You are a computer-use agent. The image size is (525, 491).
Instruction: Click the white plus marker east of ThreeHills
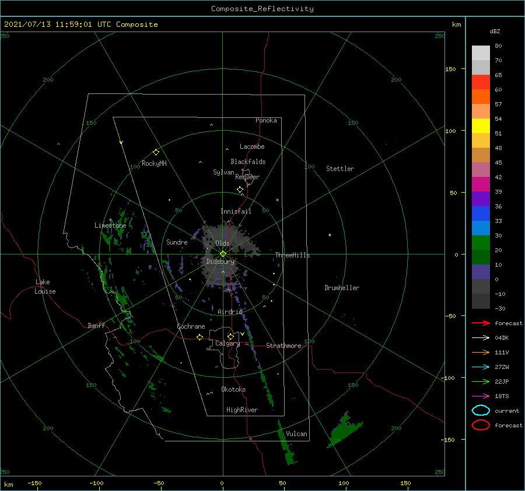click(330, 235)
